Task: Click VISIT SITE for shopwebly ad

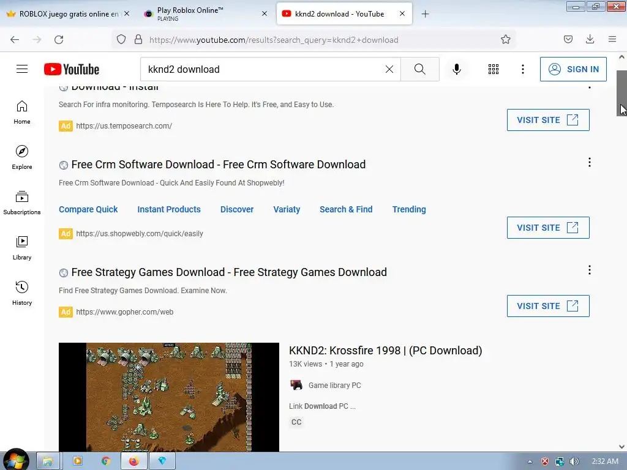Action: 548,228
